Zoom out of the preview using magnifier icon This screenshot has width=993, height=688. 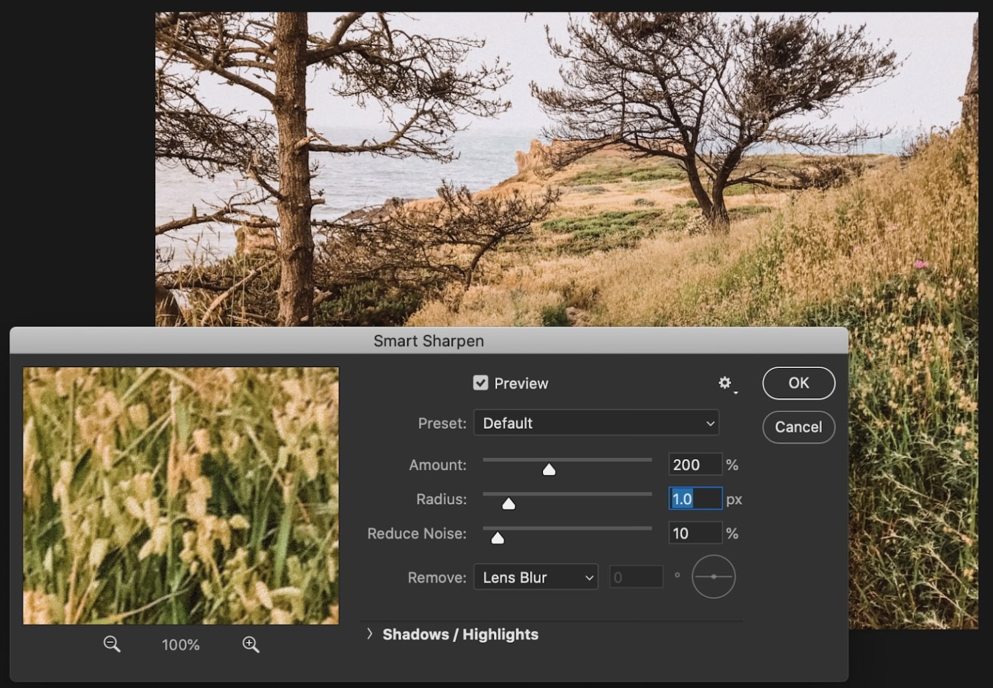pyautogui.click(x=111, y=644)
